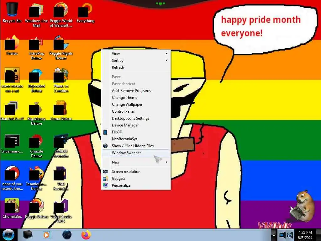Choose Desktop Icons Settings entry
Image resolution: width=321 pixels, height=241 pixels.
(x=136, y=118)
